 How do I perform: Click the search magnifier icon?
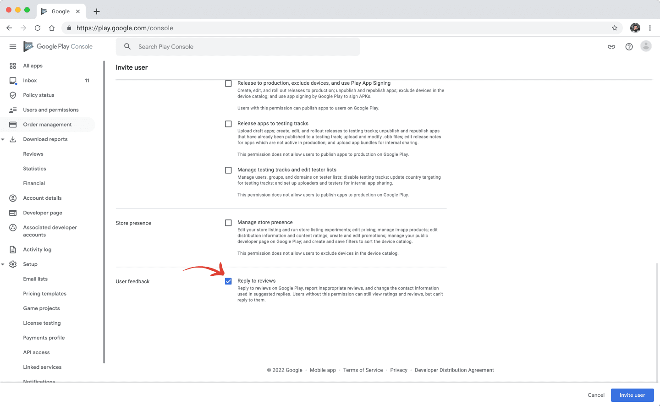[x=127, y=47]
